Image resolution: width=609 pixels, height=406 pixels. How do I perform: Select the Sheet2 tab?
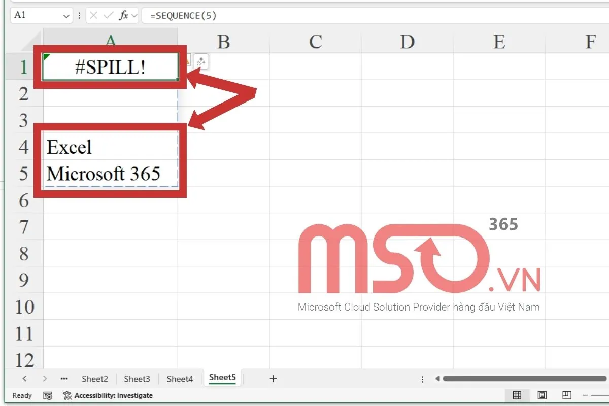(94, 378)
